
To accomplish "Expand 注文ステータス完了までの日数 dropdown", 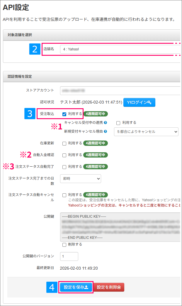I will (x=80, y=178).
